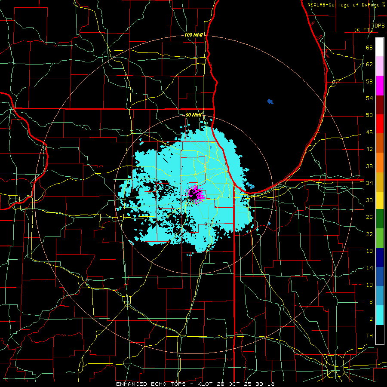Click the '20 OCT 25' date text

point(235,384)
